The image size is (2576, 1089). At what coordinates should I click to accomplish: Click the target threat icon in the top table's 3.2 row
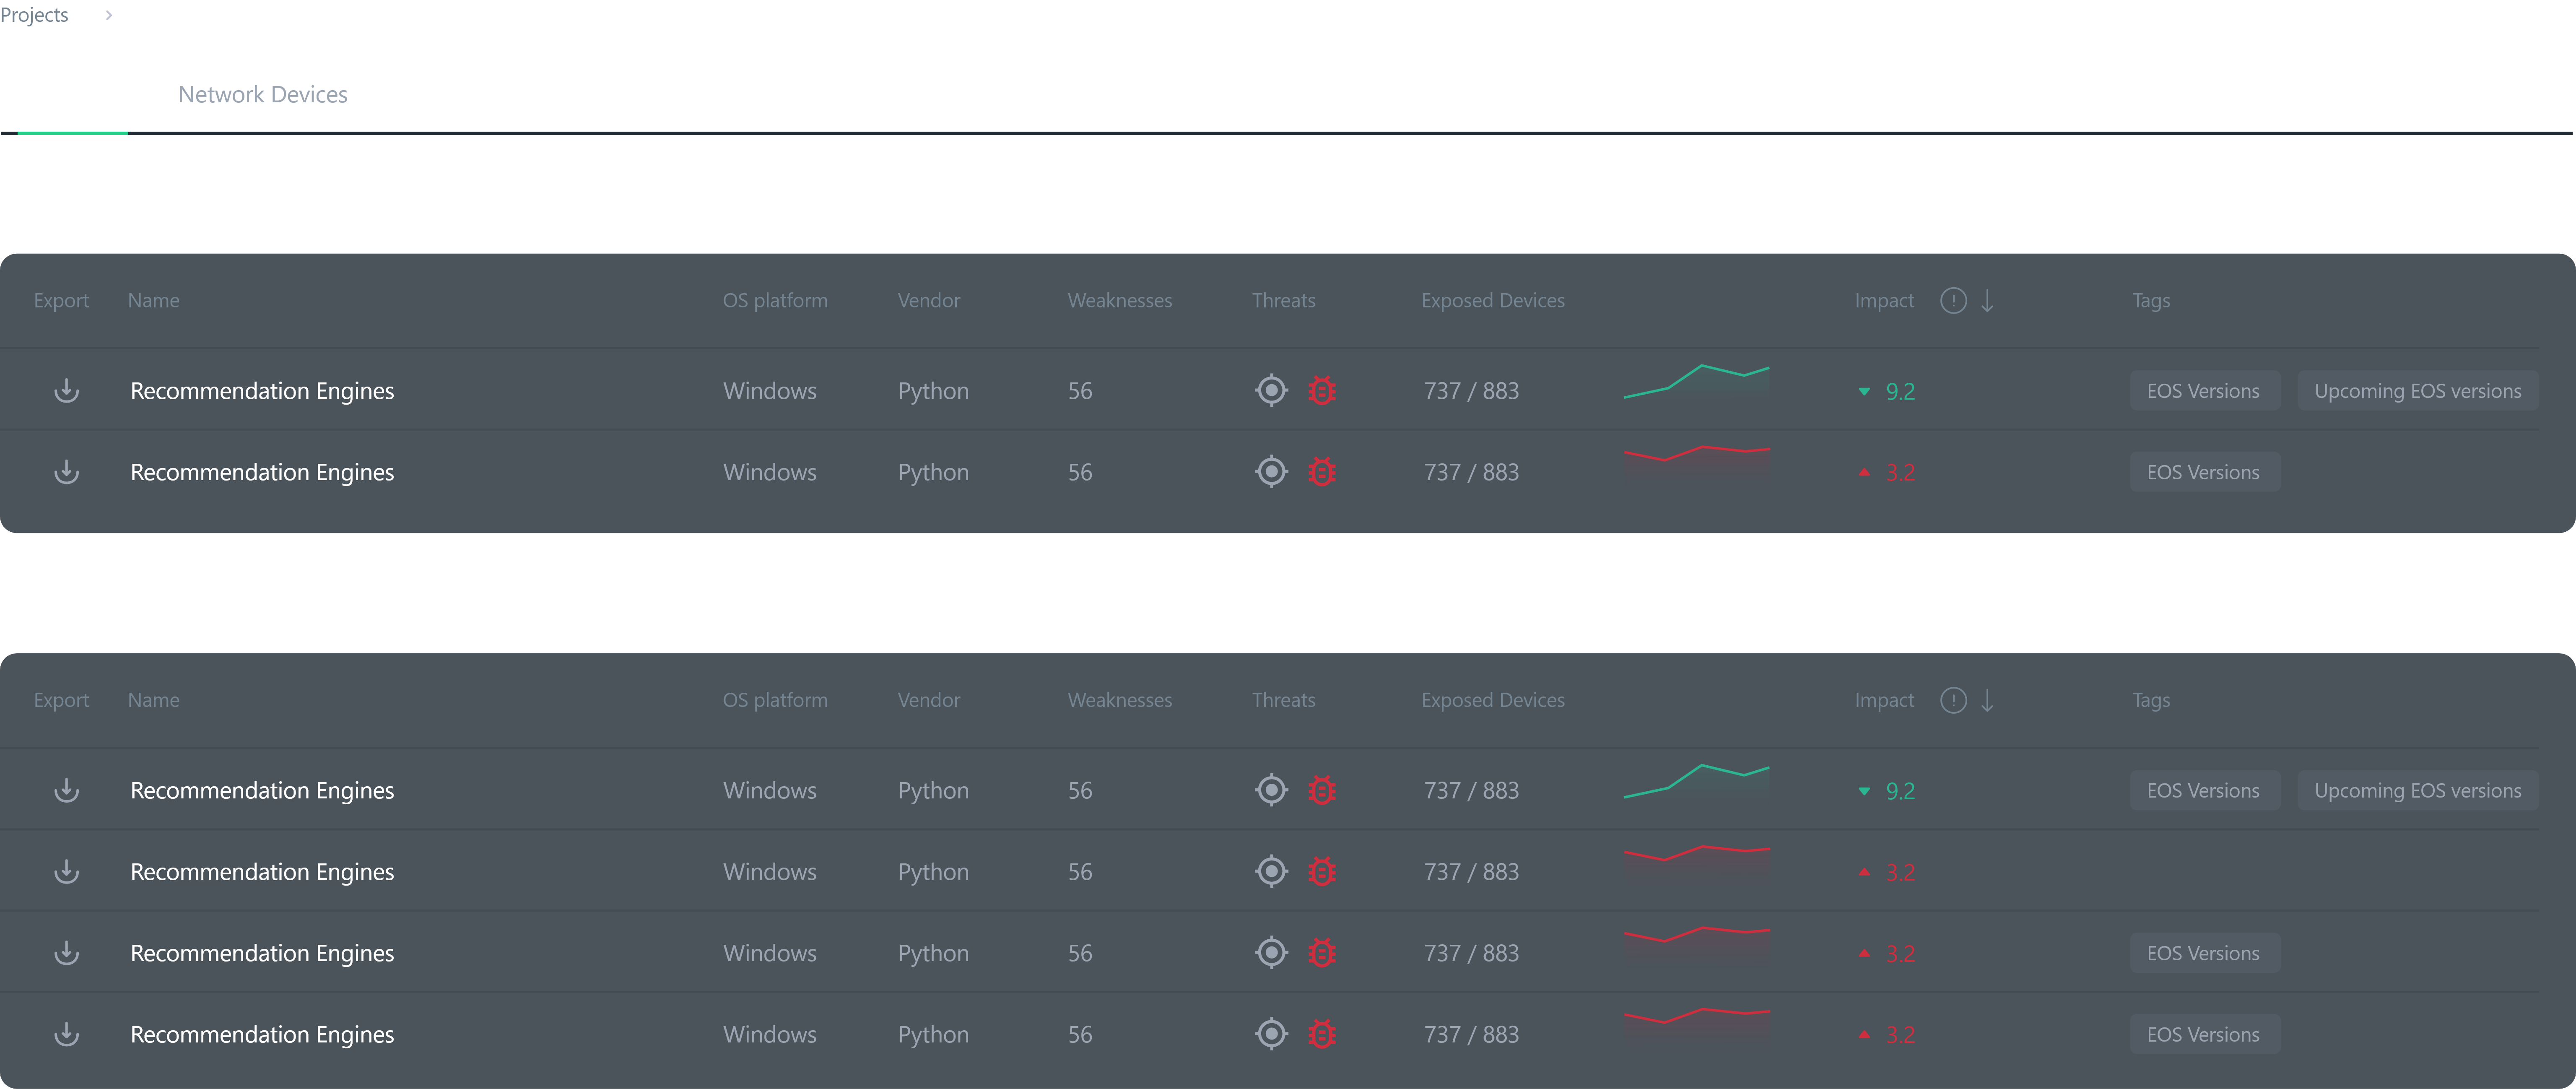(x=1271, y=471)
